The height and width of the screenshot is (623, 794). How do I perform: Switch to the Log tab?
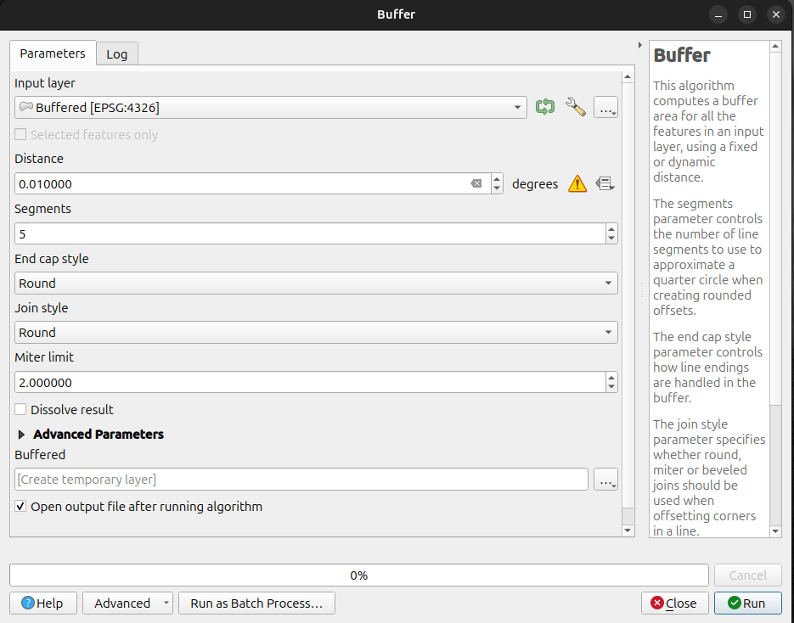click(x=116, y=53)
